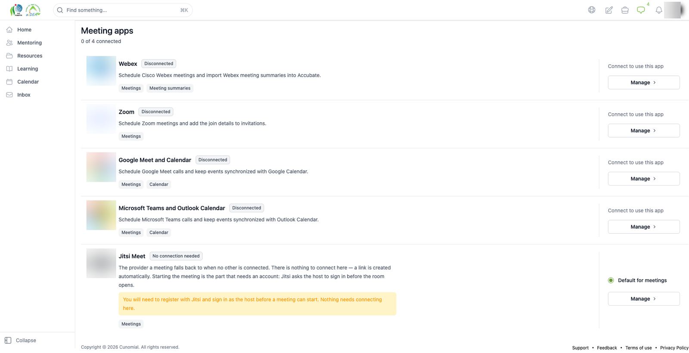Open Privacy Policy link
689x353 pixels.
(674, 348)
